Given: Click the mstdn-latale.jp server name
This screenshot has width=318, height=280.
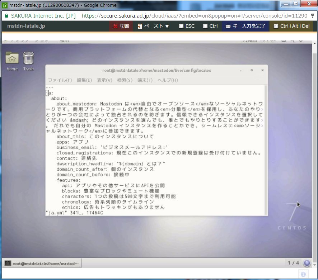Looking at the screenshot, I should pyautogui.click(x=26, y=26).
